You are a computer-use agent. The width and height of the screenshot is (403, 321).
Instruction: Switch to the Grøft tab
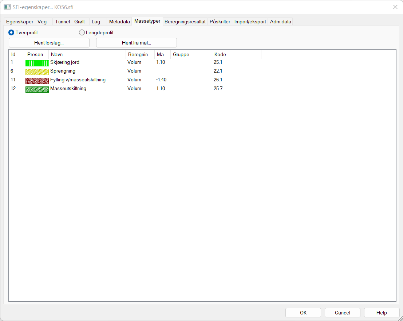(79, 22)
